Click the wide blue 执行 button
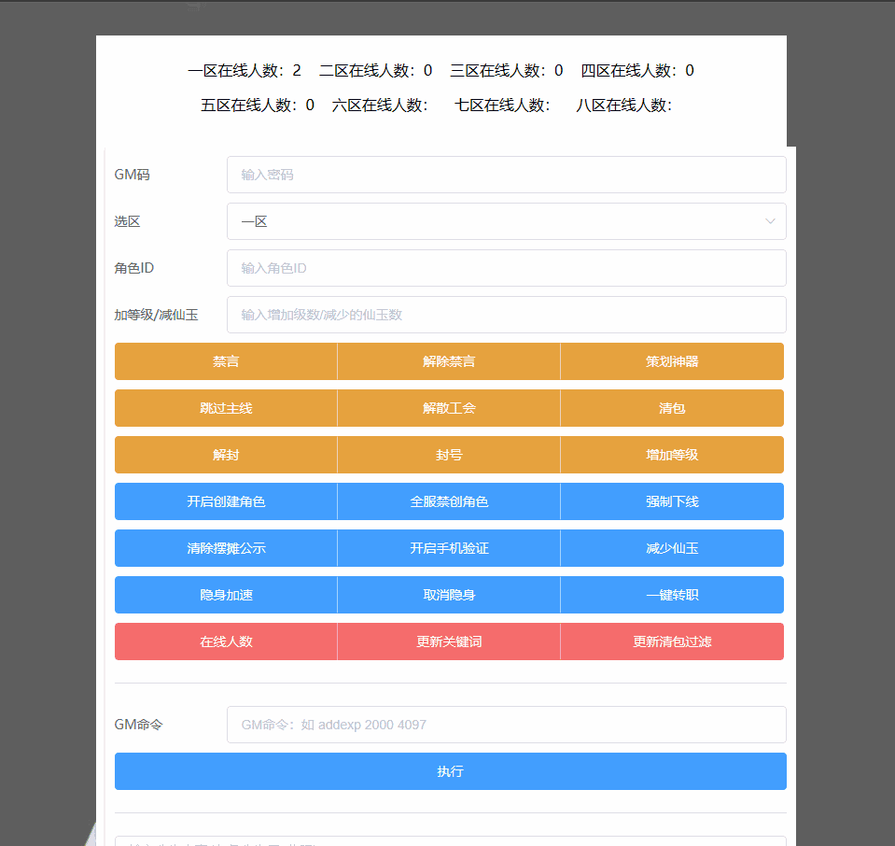 450,771
